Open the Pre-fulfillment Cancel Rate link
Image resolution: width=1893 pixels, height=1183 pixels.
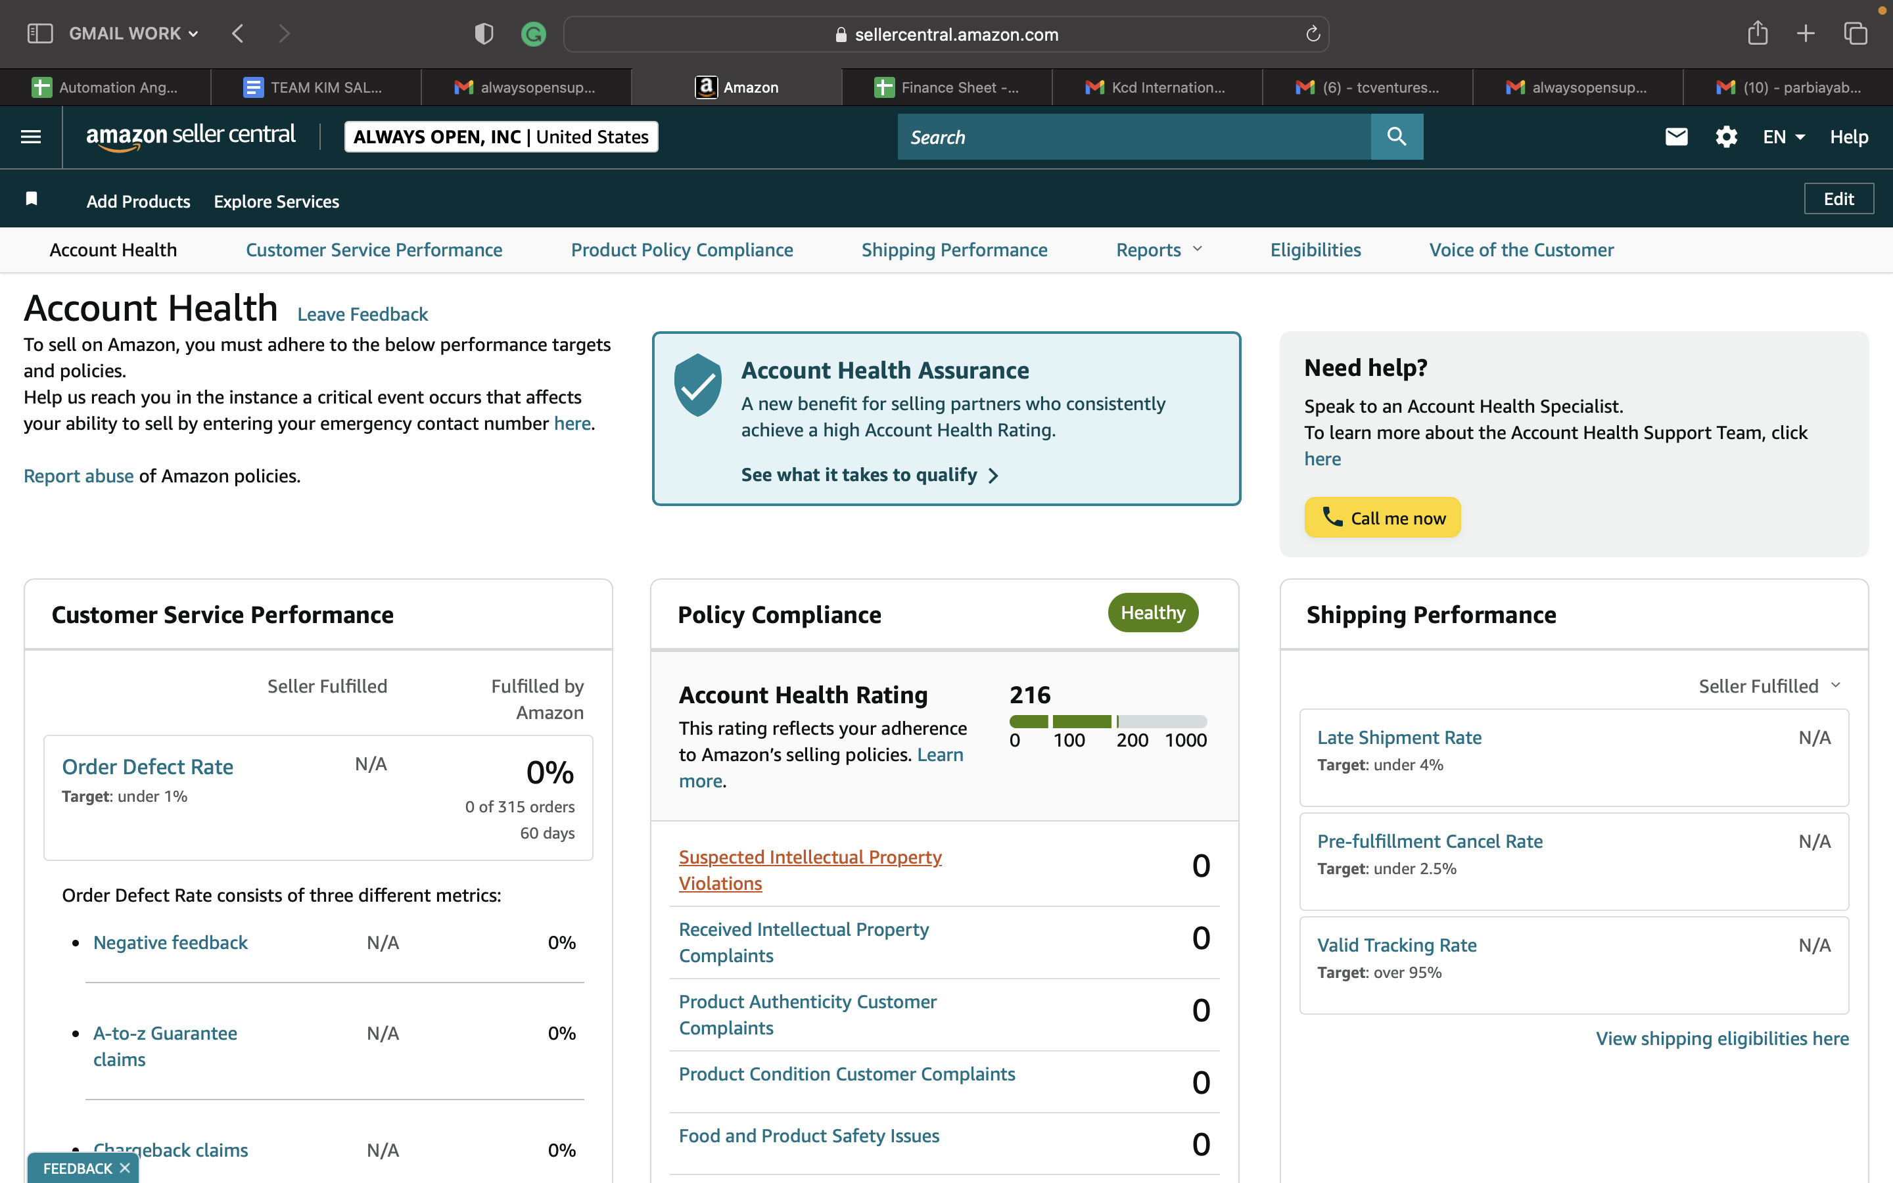(x=1430, y=841)
